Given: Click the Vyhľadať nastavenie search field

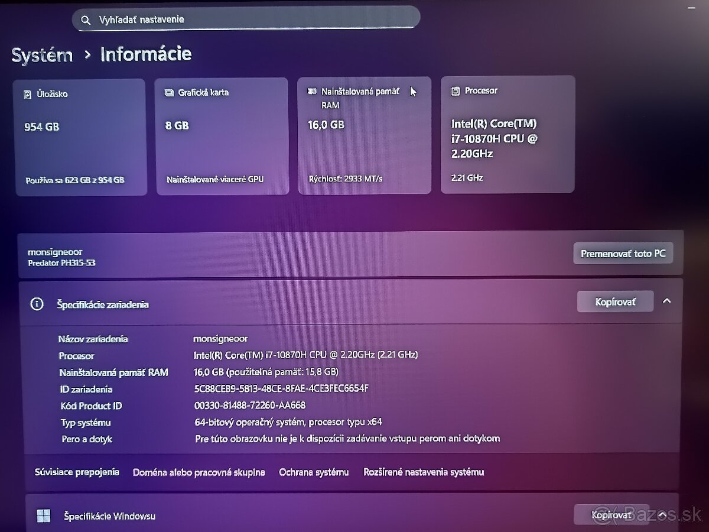Looking at the screenshot, I should click(236, 18).
